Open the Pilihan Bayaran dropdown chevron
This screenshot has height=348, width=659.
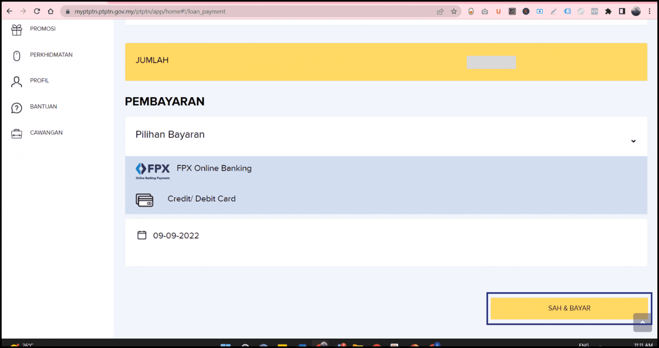point(633,141)
